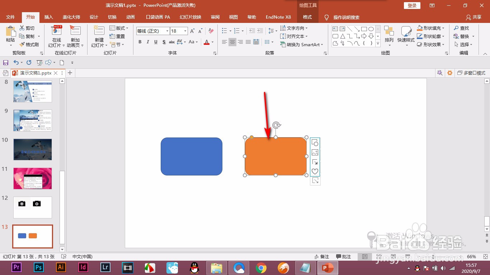
Task: Select the text box shape in gallery
Action: (x=335, y=29)
